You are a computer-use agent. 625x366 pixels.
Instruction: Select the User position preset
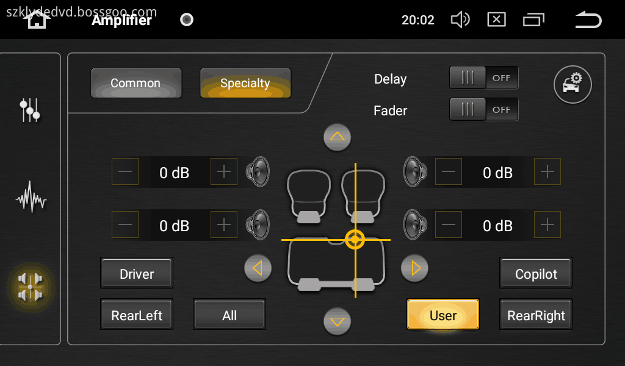443,315
